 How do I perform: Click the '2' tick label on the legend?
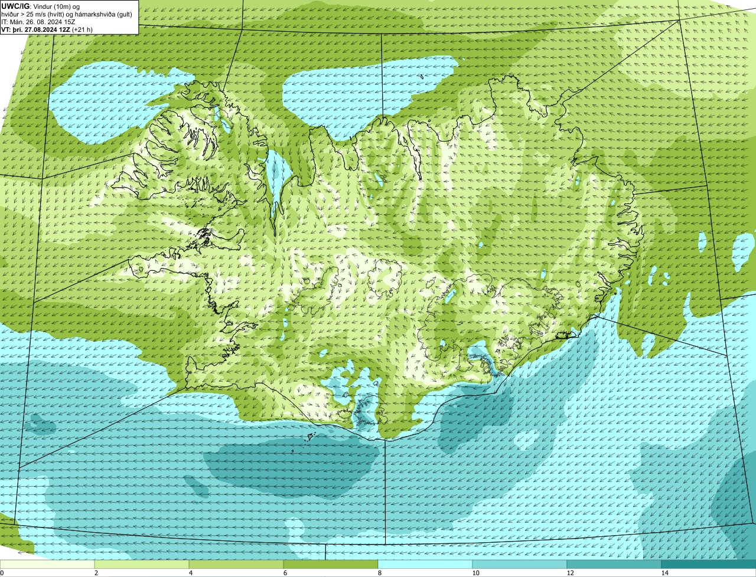96,573
